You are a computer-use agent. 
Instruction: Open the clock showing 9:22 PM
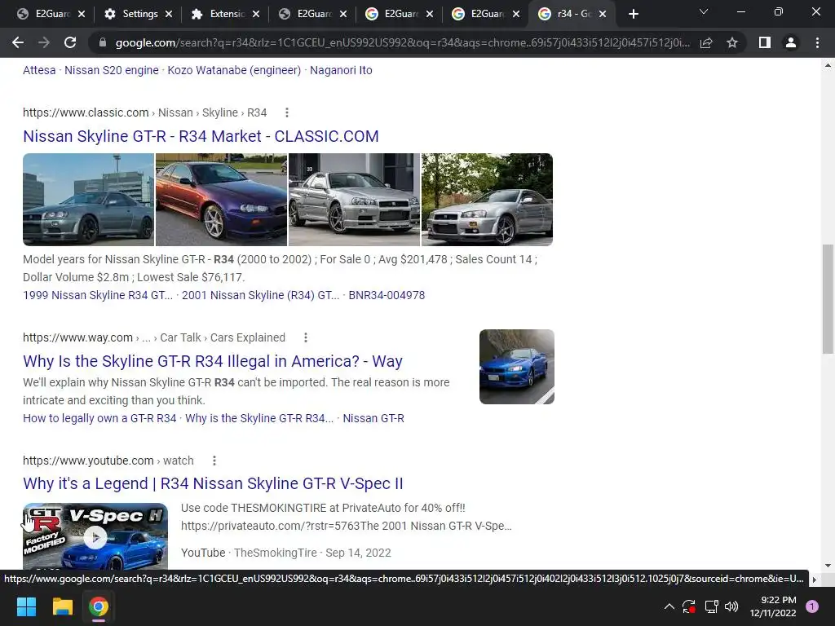click(773, 606)
